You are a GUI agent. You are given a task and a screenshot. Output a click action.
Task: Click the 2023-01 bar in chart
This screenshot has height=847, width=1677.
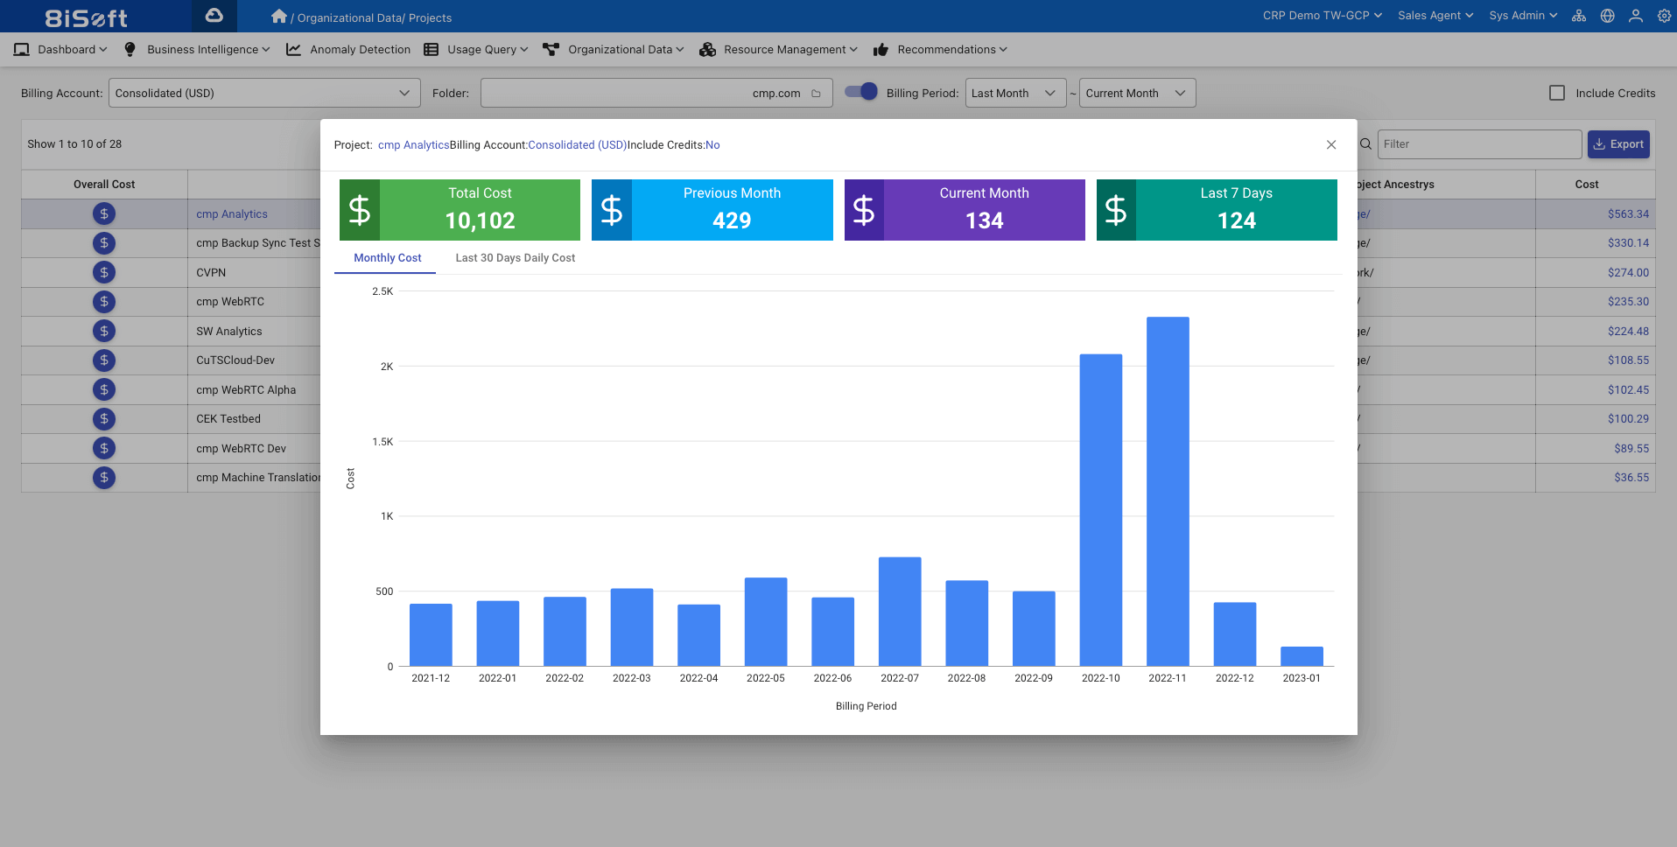1302,656
